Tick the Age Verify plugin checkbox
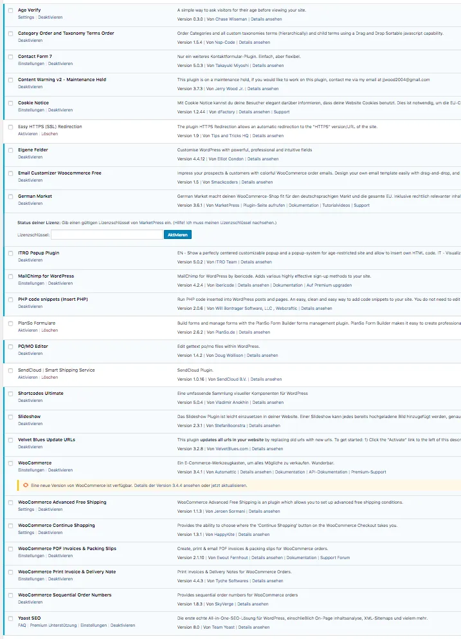The height and width of the screenshot is (639, 461). pyautogui.click(x=10, y=10)
